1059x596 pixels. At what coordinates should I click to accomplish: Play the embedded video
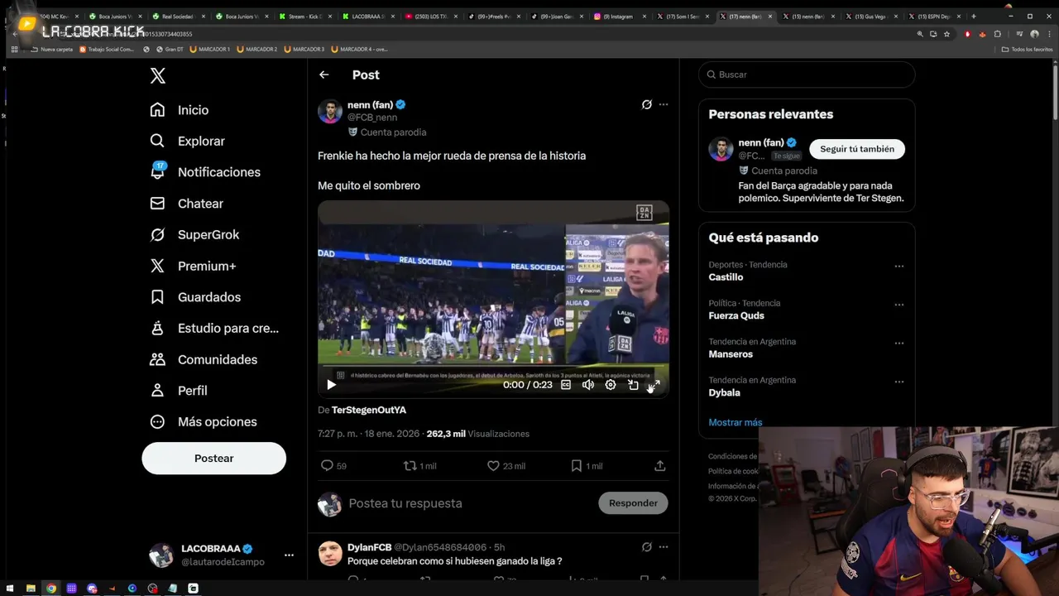(331, 384)
